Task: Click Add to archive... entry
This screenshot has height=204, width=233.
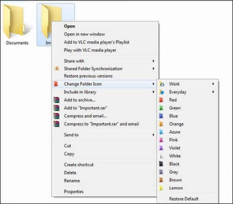Action: [x=80, y=100]
